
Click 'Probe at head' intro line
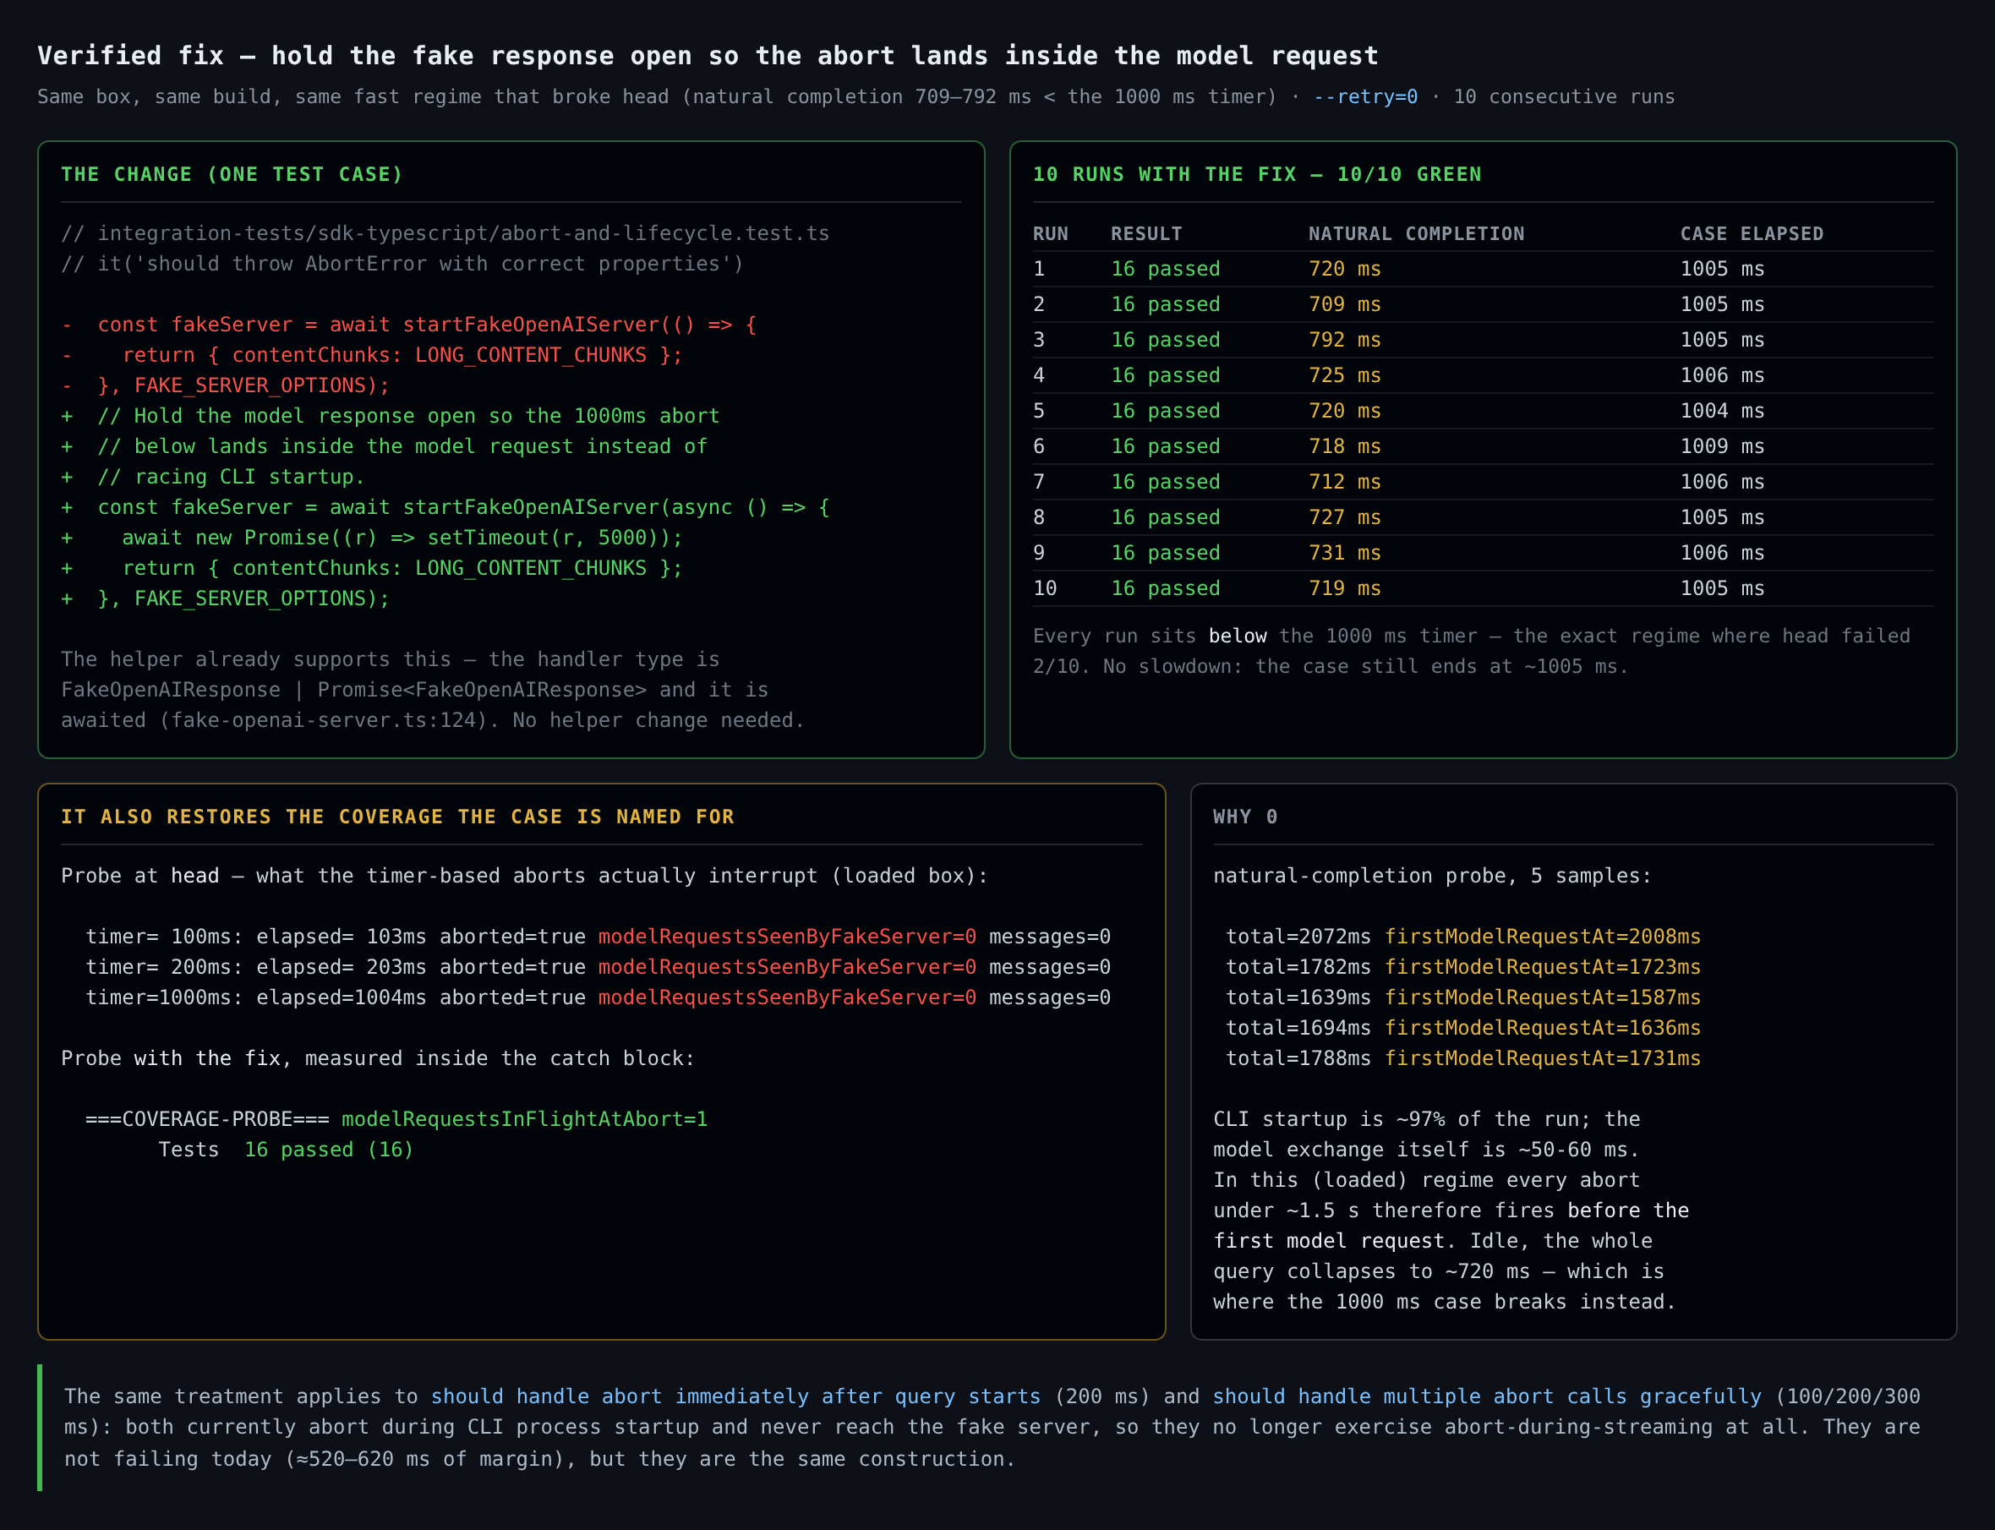pyautogui.click(x=524, y=876)
